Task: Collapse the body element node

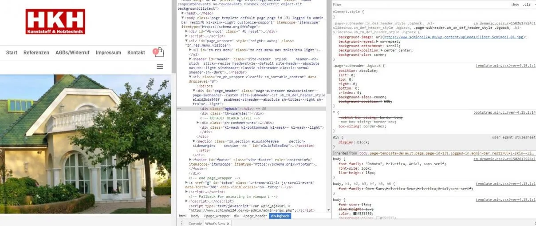Action: click(x=183, y=18)
